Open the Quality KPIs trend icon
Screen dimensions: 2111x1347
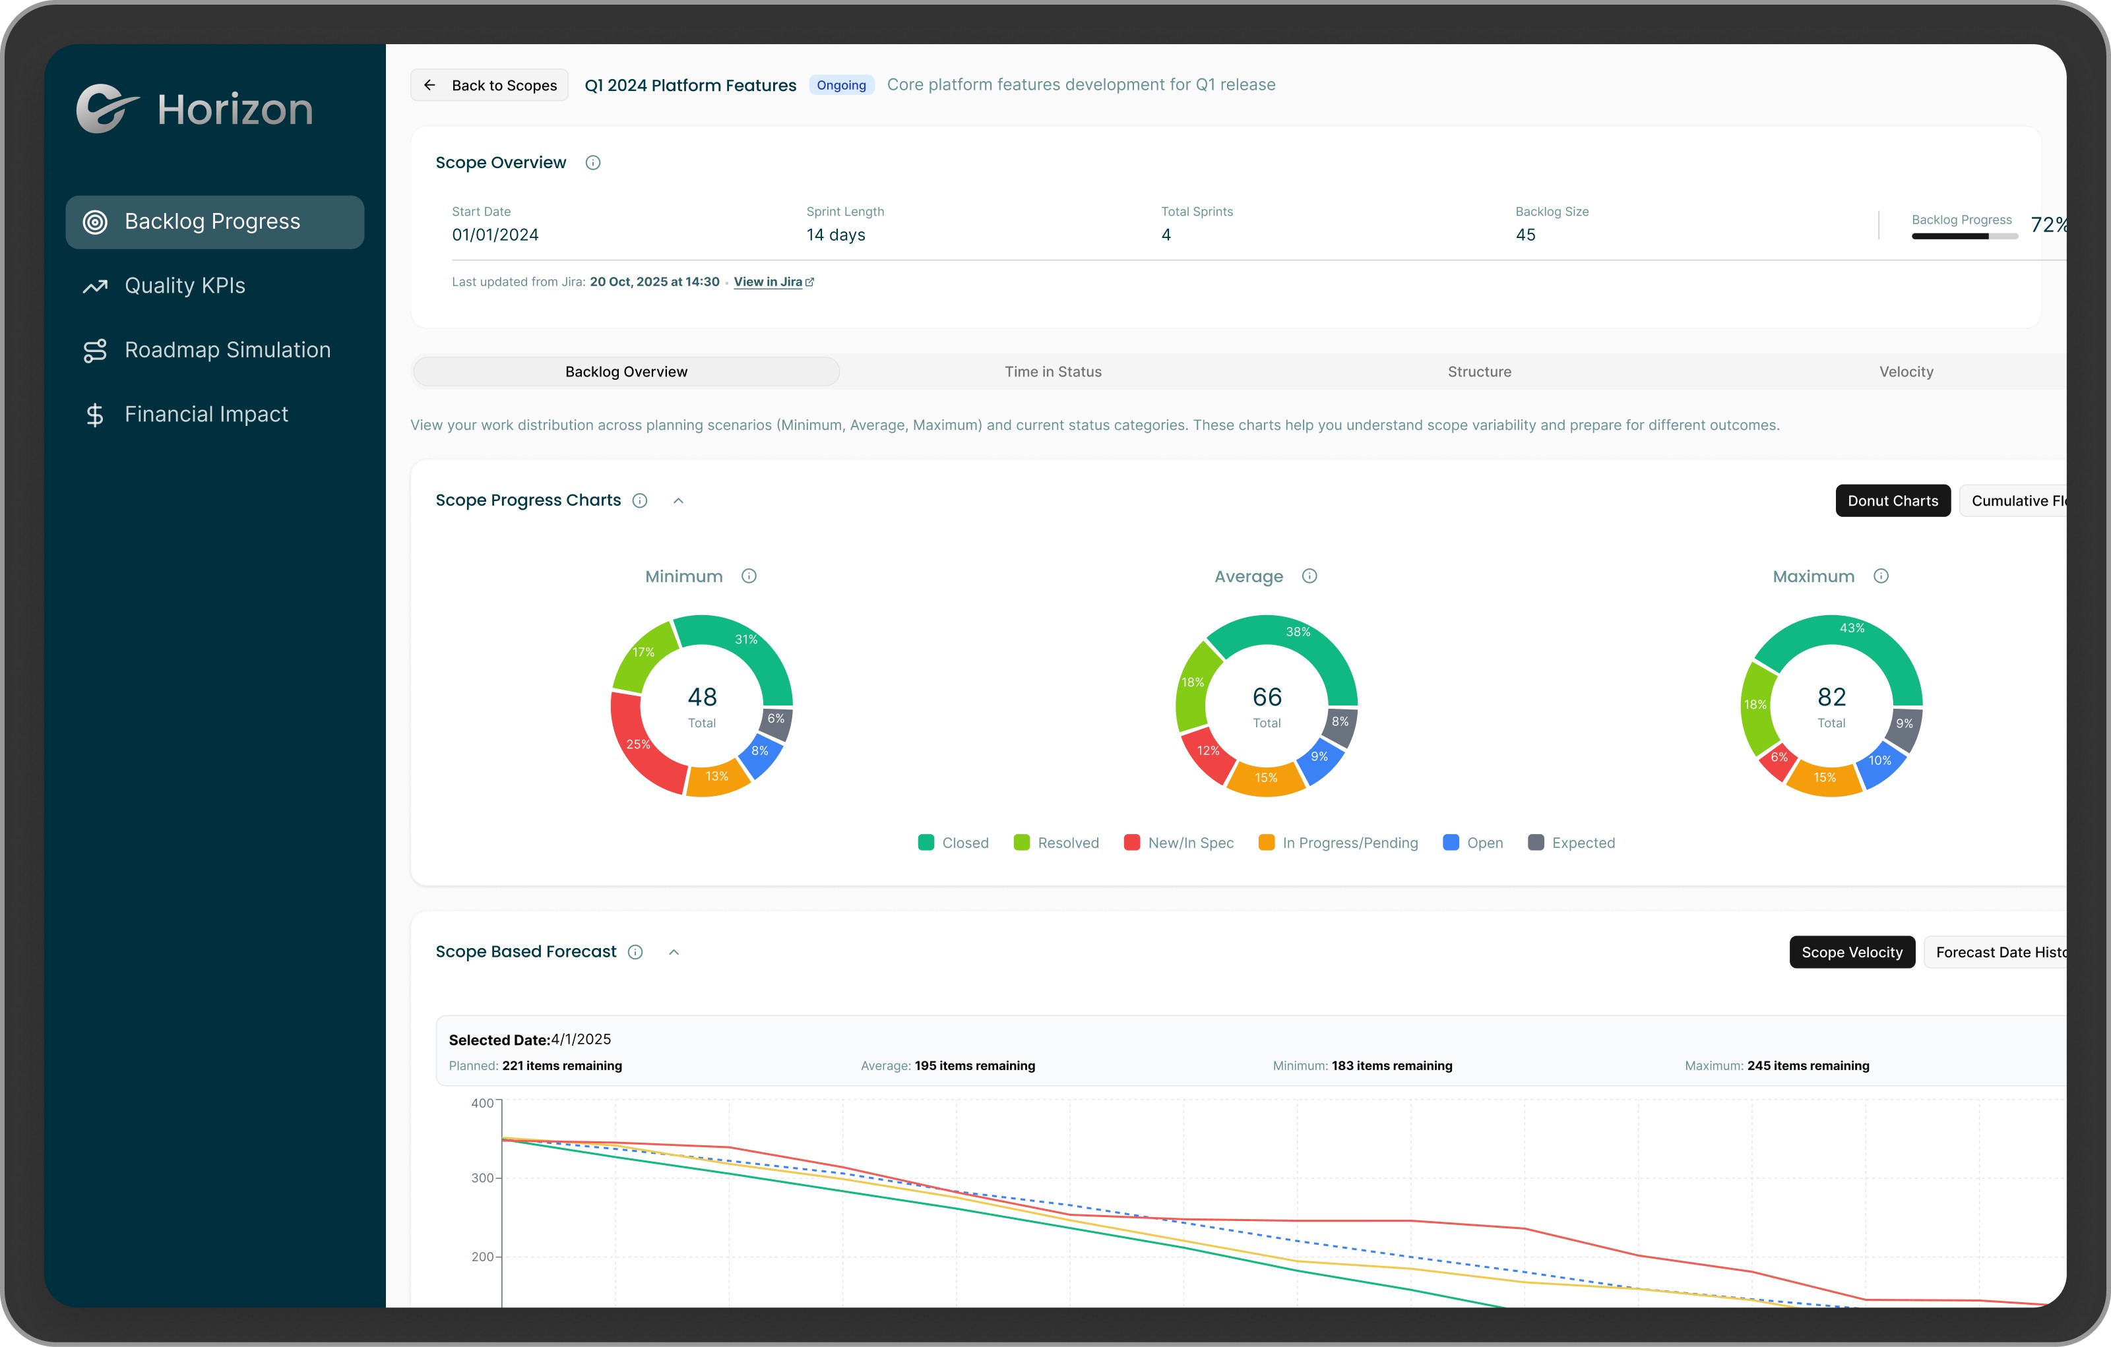95,287
